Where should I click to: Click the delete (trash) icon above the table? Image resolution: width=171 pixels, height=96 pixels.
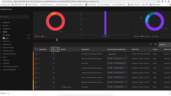(151, 44)
